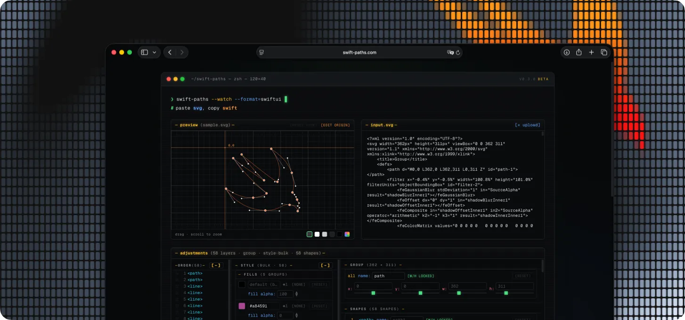The width and height of the screenshot is (685, 320).
Task: Click [NONE] on the #a84591 fill row
Action: pos(299,306)
